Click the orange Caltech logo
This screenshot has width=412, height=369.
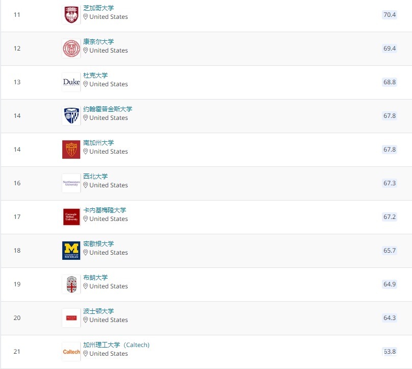tap(71, 352)
